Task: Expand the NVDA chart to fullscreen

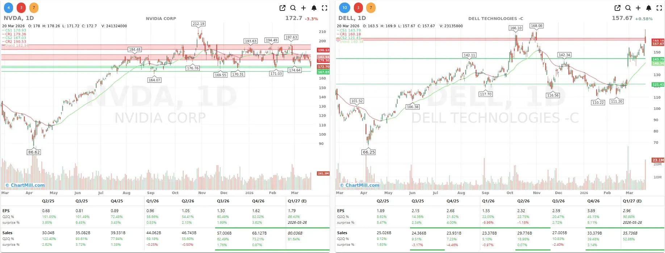Action: 324,8
